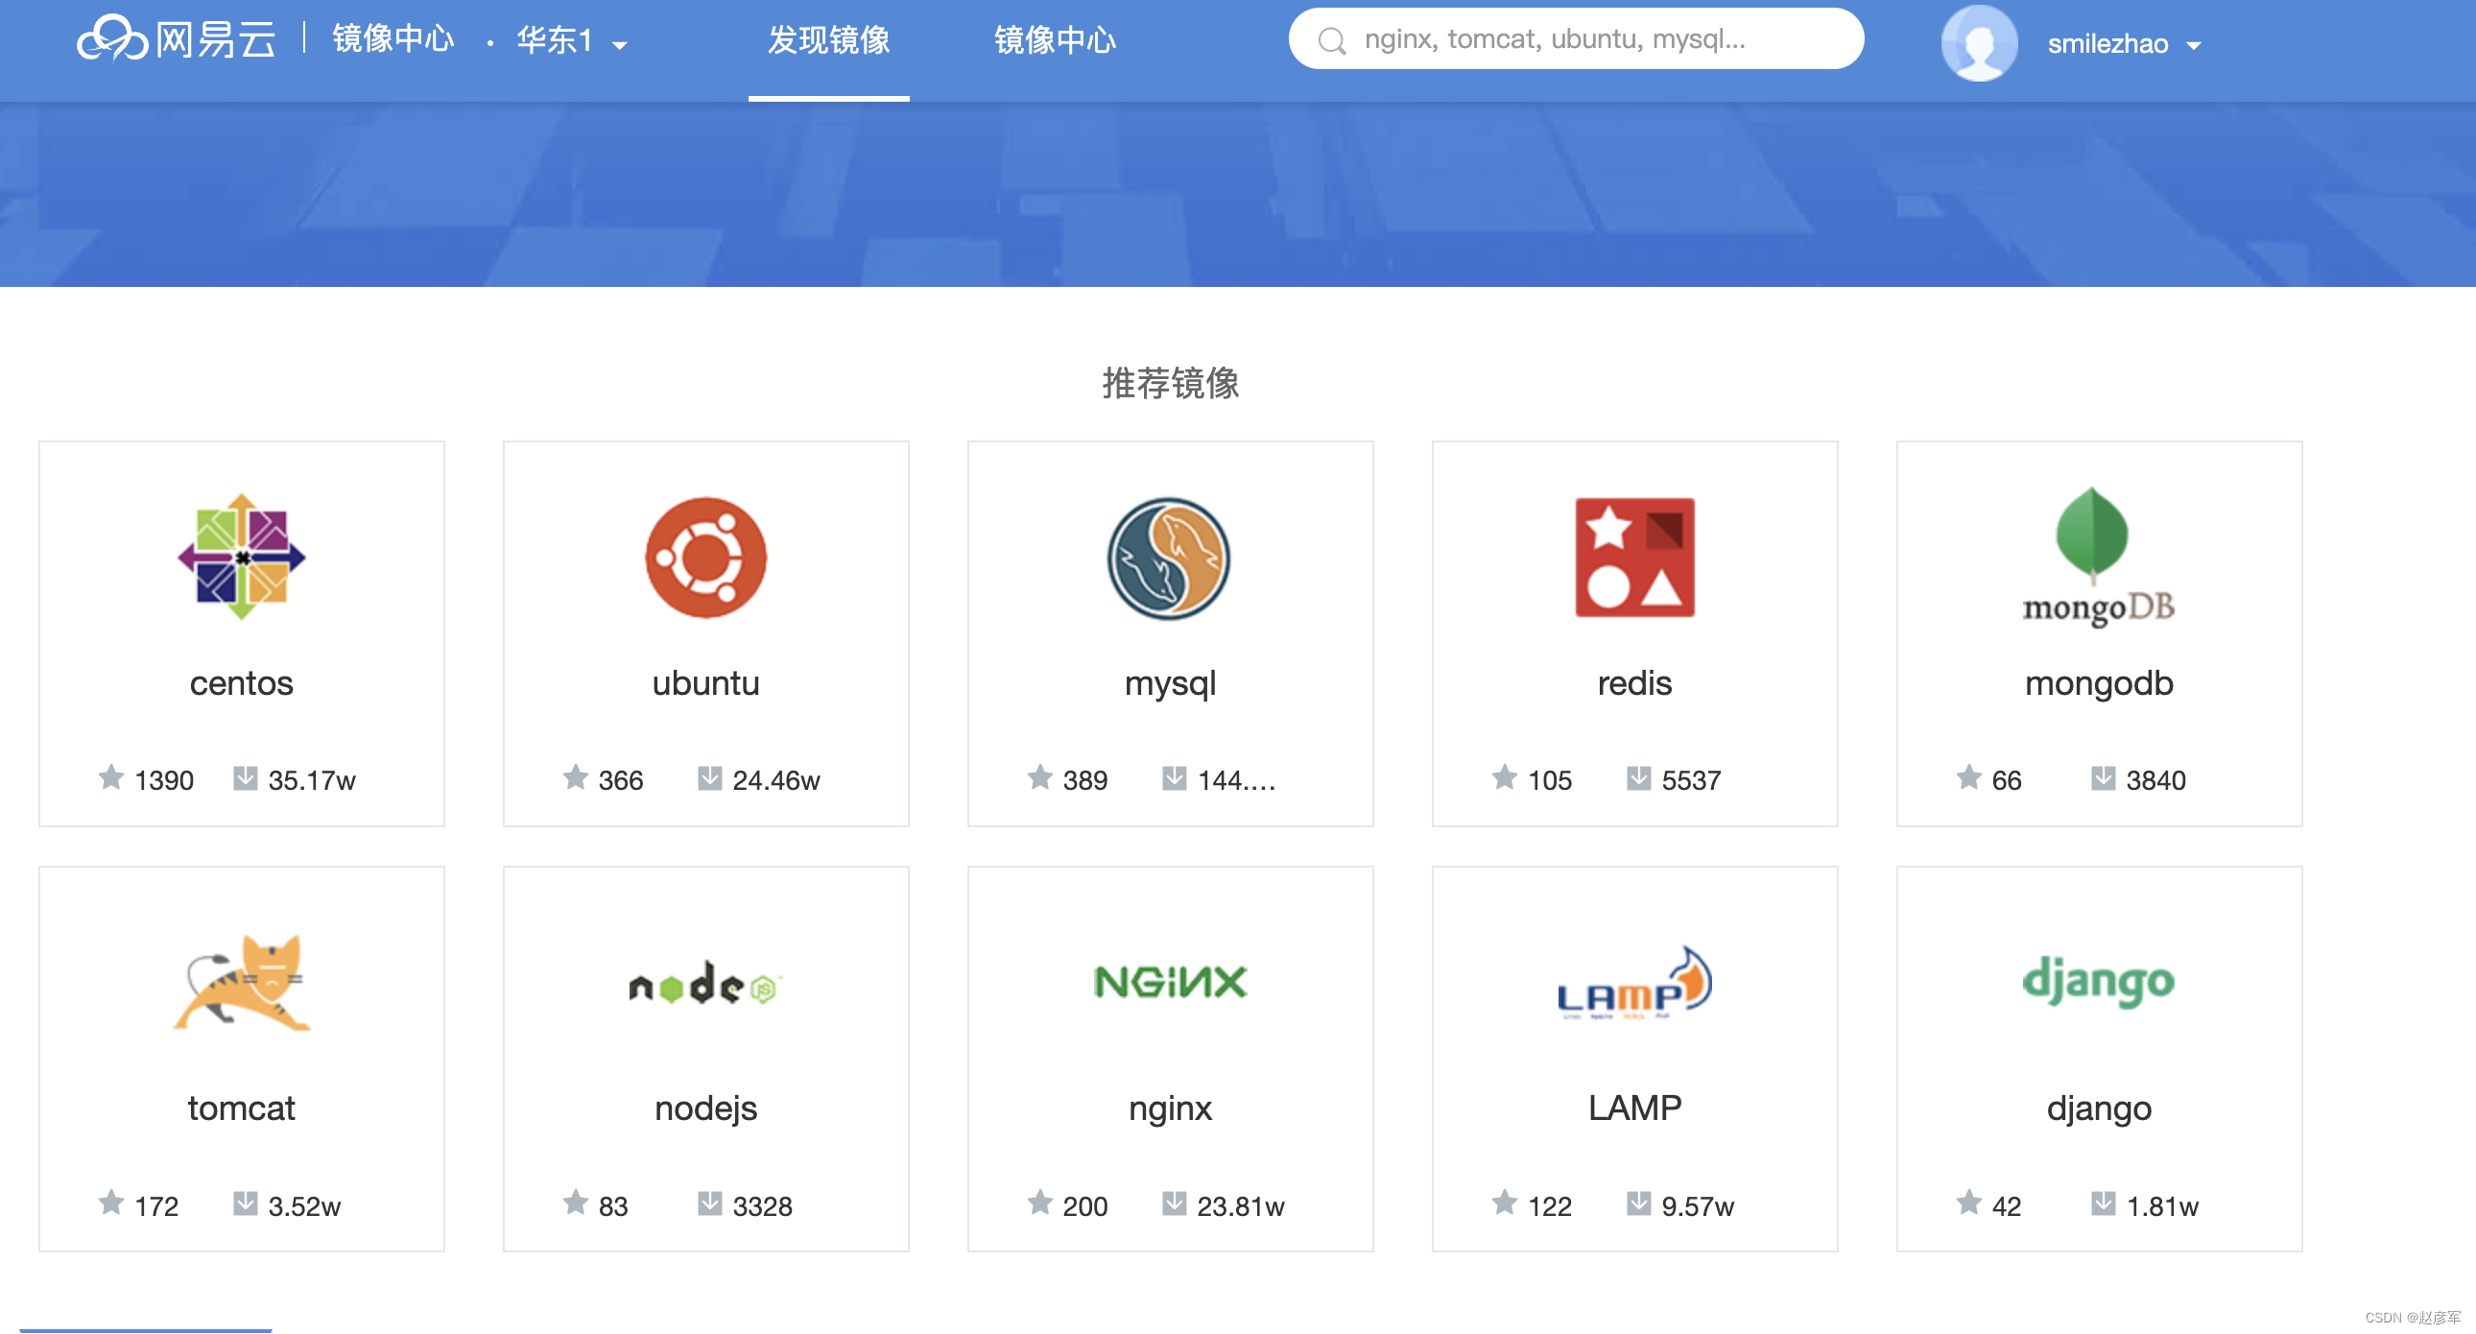Click the star icon on mysql card
Viewport: 2476px width, 1334px height.
[1040, 777]
